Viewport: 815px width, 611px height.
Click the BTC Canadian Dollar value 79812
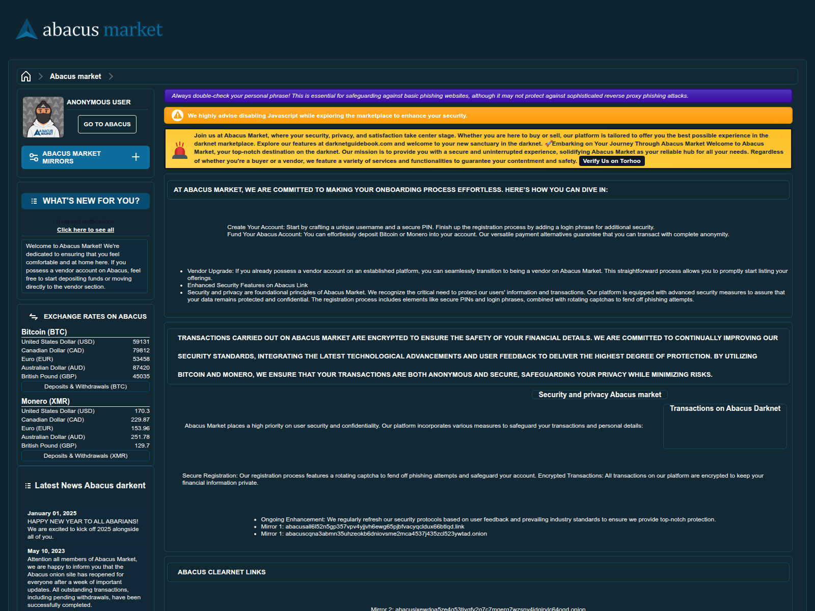coord(141,350)
